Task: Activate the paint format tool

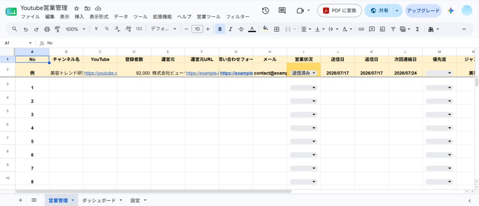Action: click(x=57, y=29)
